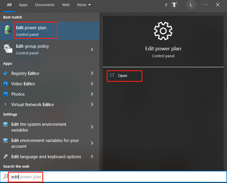
Task: Click the Video Editor app icon
Action: (6, 84)
